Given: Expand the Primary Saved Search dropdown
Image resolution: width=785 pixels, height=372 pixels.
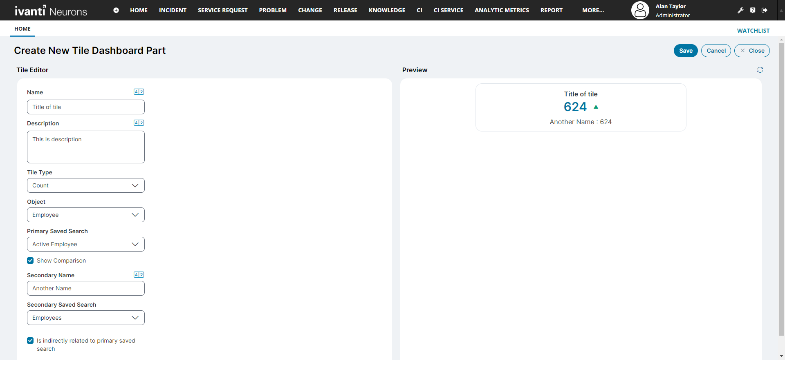Looking at the screenshot, I should (86, 244).
